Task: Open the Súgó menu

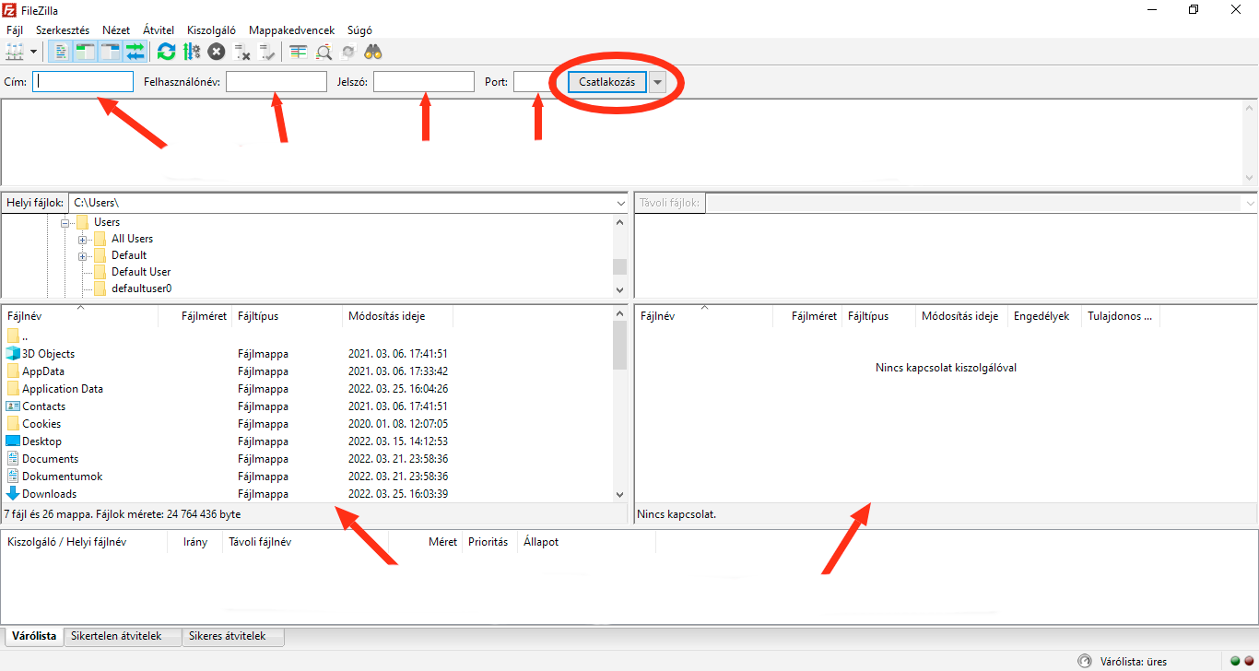Action: point(359,30)
